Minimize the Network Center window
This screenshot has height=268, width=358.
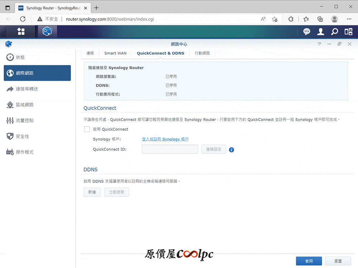(329, 44)
